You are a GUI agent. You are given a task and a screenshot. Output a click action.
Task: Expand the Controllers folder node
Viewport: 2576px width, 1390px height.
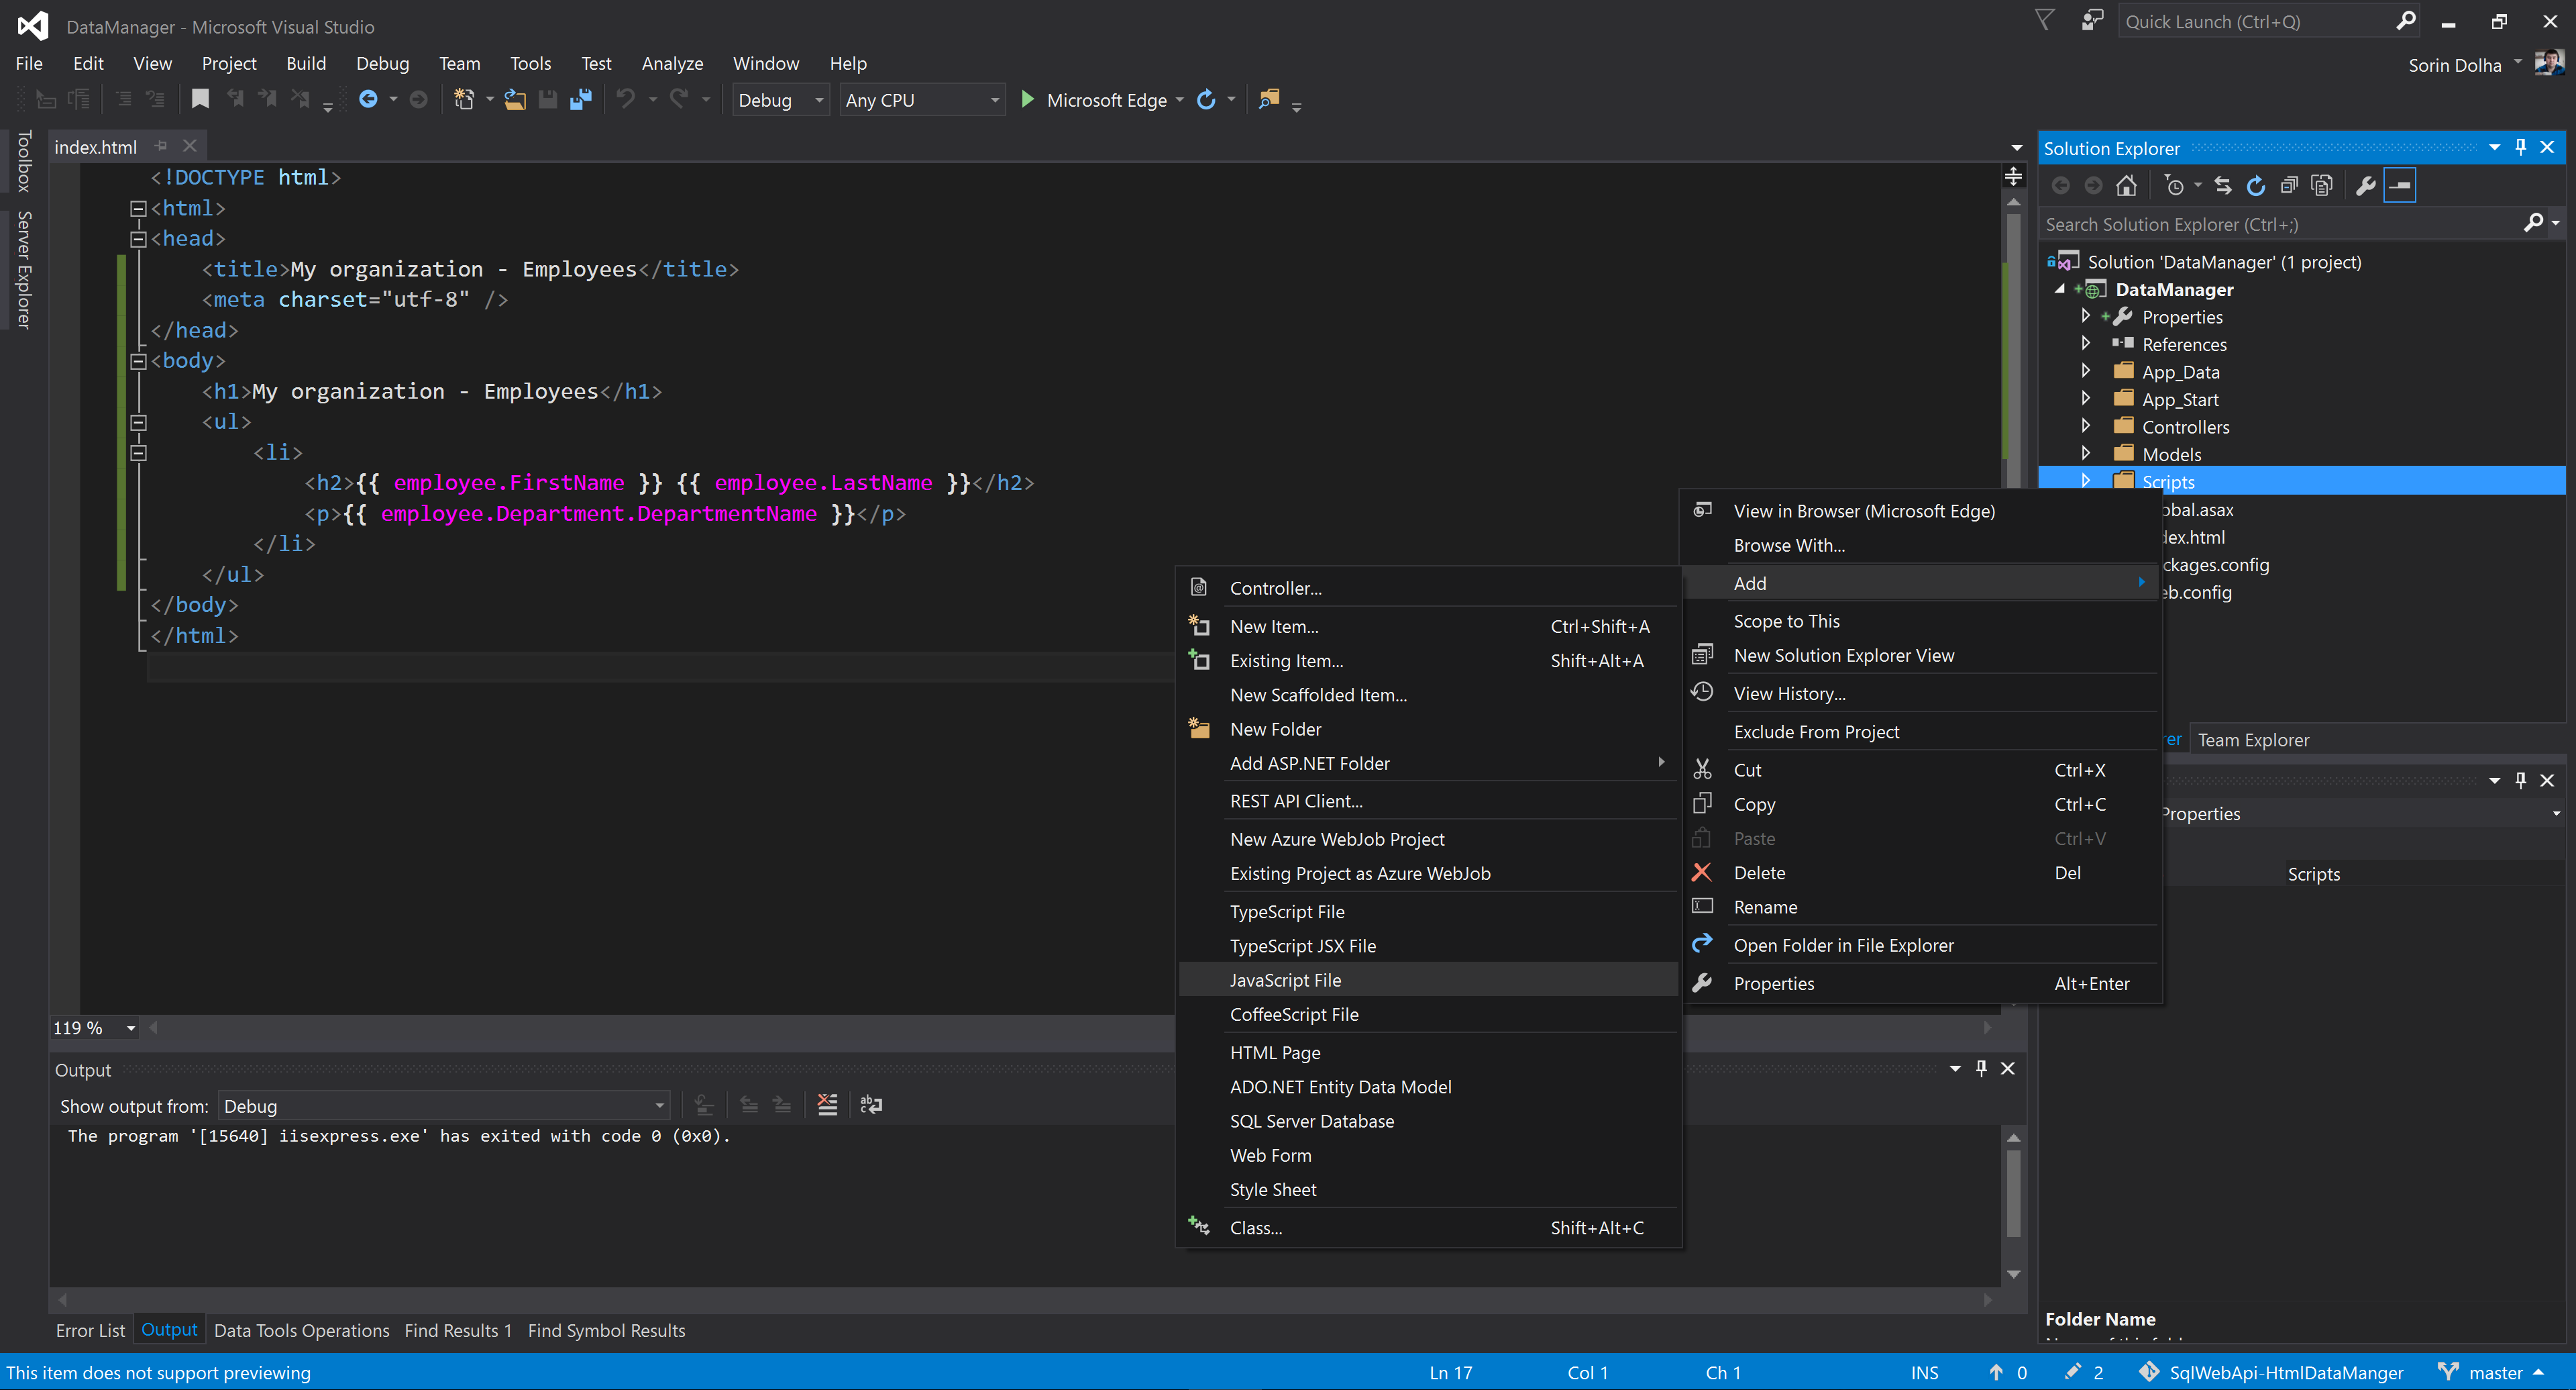point(2085,426)
